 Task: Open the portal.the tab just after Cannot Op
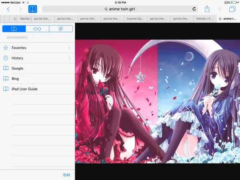pos(159,19)
